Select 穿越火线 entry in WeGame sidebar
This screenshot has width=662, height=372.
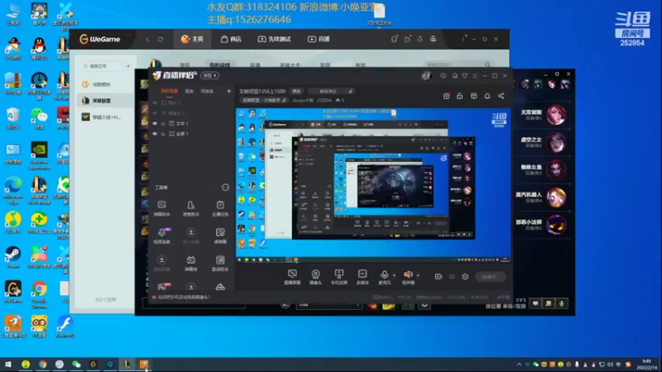(101, 117)
